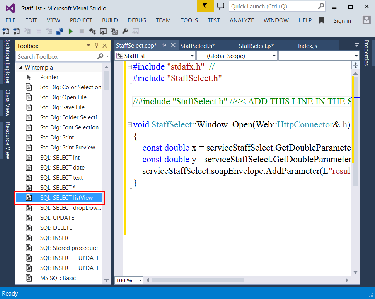
Task: Select Std Dlg: Print Preview item
Action: [x=59, y=148]
